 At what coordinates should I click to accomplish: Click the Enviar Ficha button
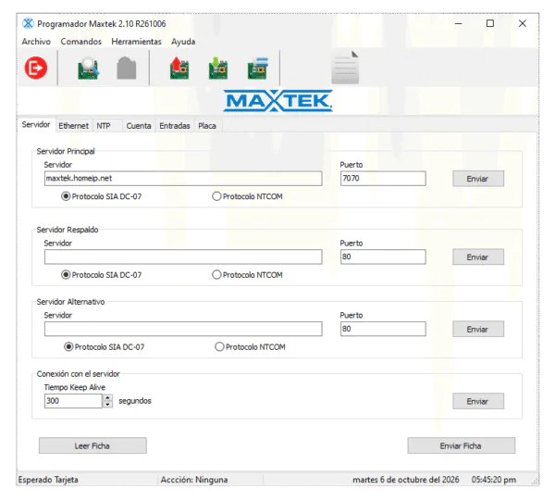(462, 445)
